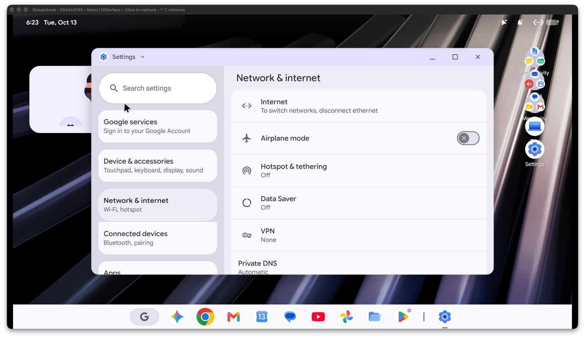Select Network & internet in the sidebar
This screenshot has height=338, width=585.
click(x=157, y=205)
